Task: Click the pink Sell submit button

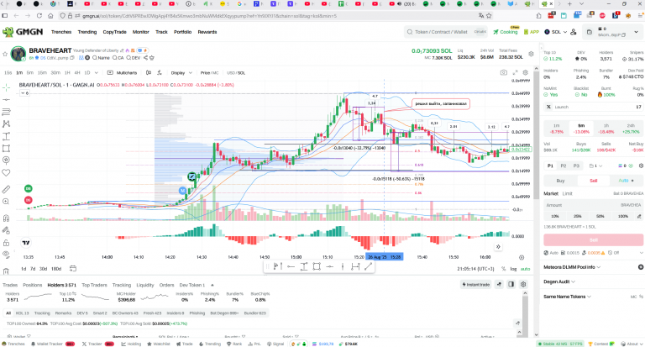Action: (x=594, y=240)
